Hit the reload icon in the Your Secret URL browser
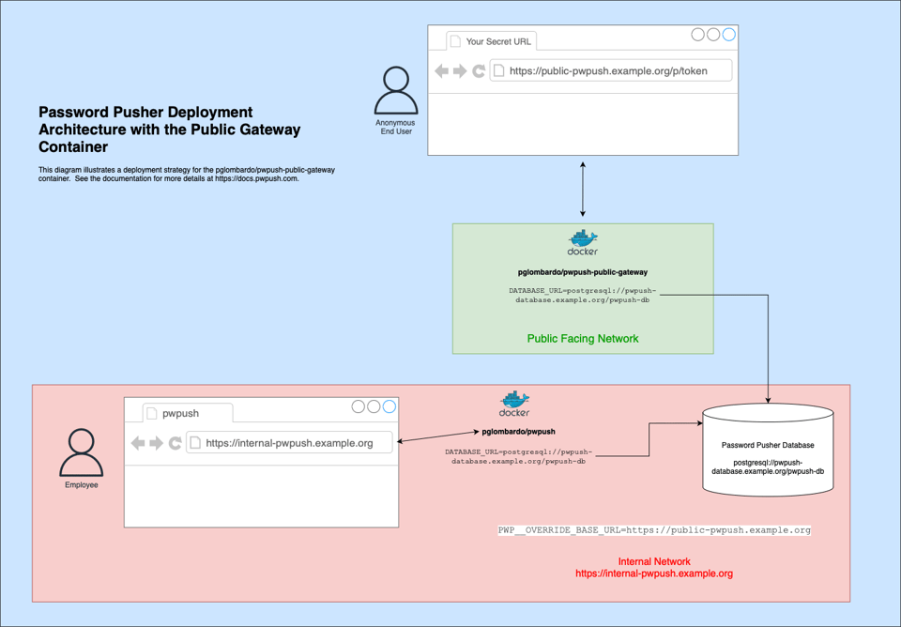The width and height of the screenshot is (901, 627). coord(479,71)
